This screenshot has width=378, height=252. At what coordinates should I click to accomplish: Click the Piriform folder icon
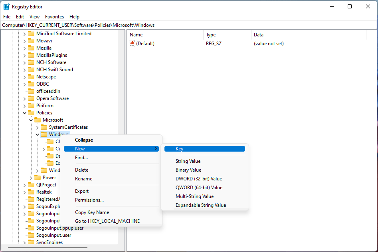point(31,106)
